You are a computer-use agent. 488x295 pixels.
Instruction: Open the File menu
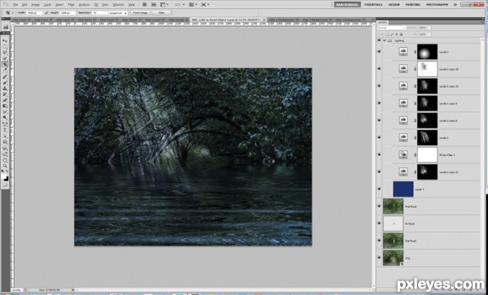tap(15, 5)
